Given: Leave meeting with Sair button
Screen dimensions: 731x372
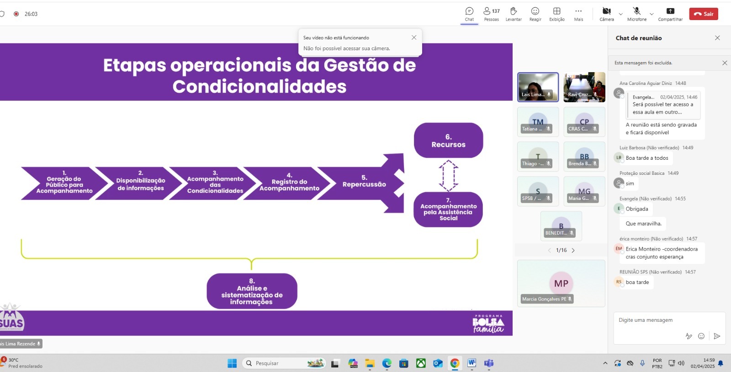Looking at the screenshot, I should pyautogui.click(x=704, y=14).
